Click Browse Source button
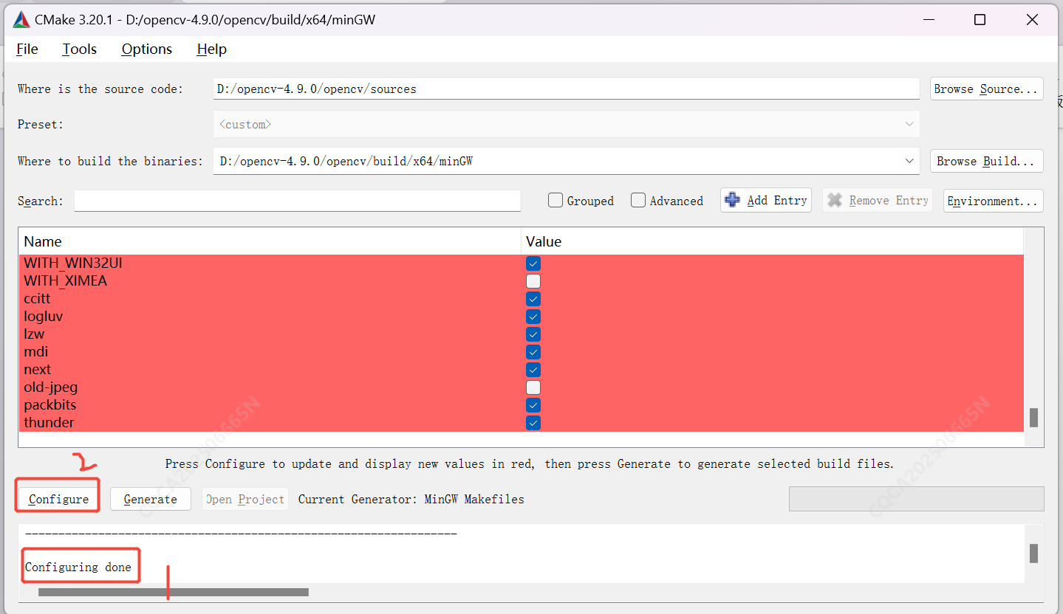 [x=986, y=89]
